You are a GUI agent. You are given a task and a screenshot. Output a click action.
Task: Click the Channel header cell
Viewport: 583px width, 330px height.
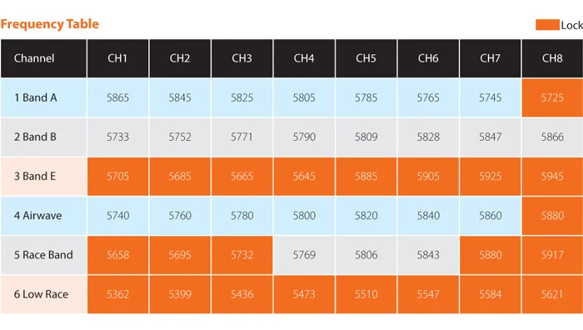point(43,58)
